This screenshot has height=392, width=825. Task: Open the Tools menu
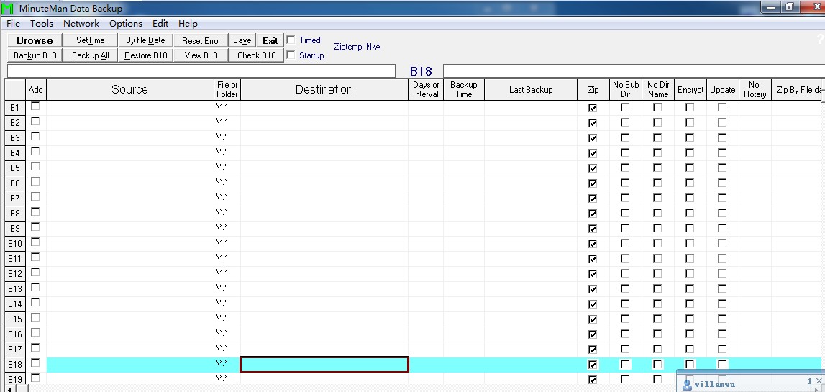[x=42, y=24]
